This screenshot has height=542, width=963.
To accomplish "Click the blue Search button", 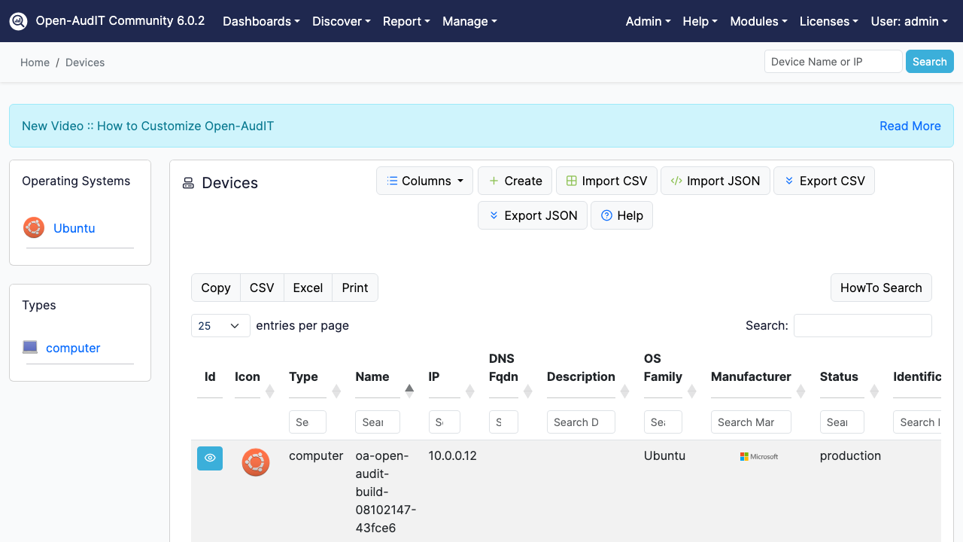I will (930, 62).
